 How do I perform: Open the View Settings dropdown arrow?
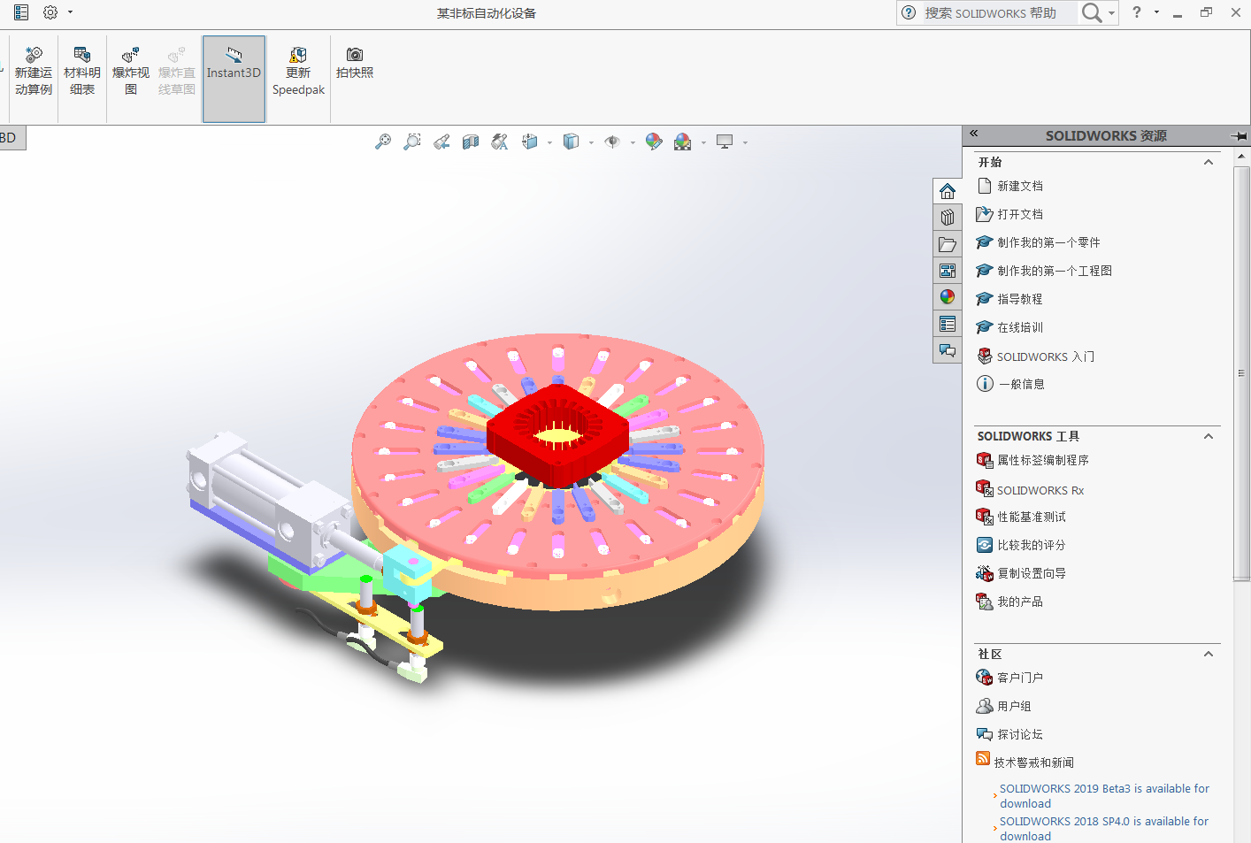745,142
